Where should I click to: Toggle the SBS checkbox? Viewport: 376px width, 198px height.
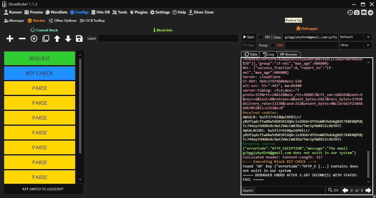tap(261, 37)
